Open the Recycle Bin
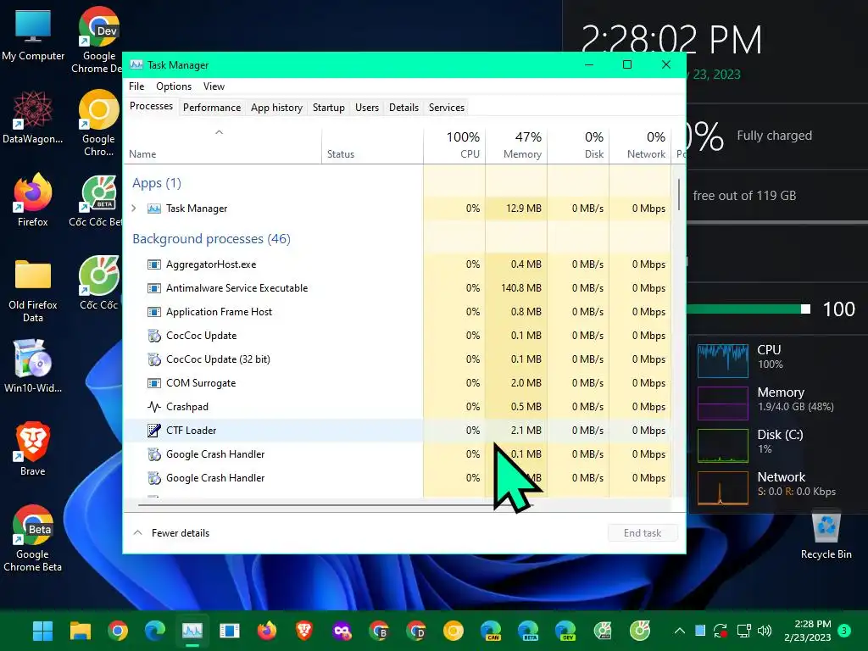 tap(826, 535)
